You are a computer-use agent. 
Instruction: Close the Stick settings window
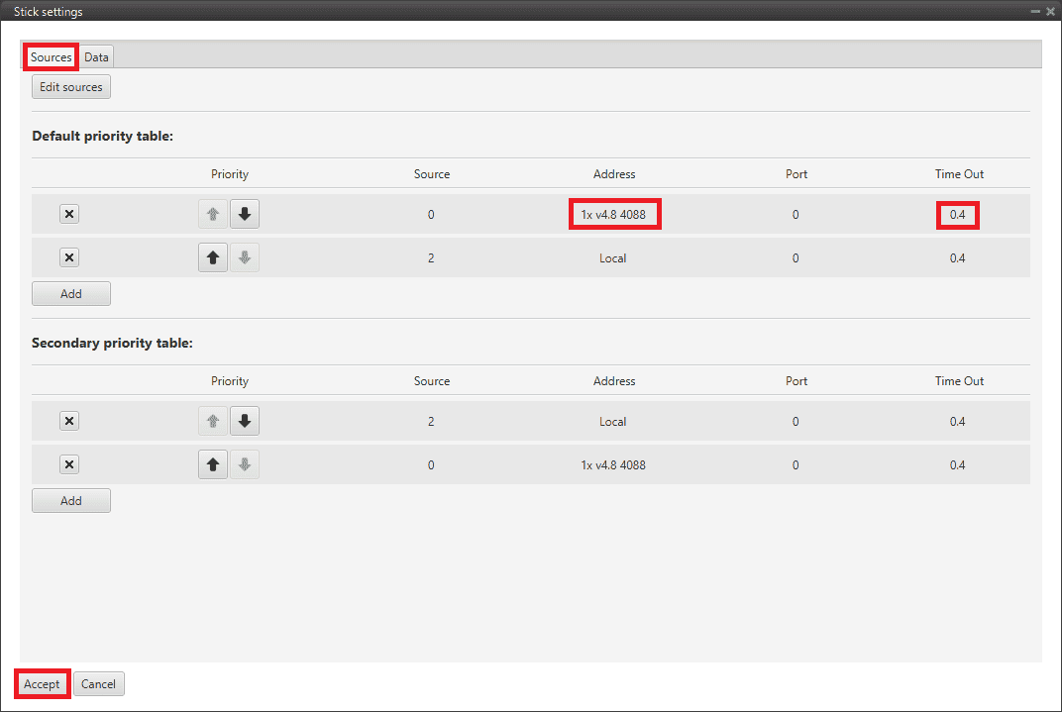(1050, 11)
